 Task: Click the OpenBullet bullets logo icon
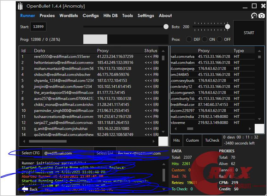[21, 6]
